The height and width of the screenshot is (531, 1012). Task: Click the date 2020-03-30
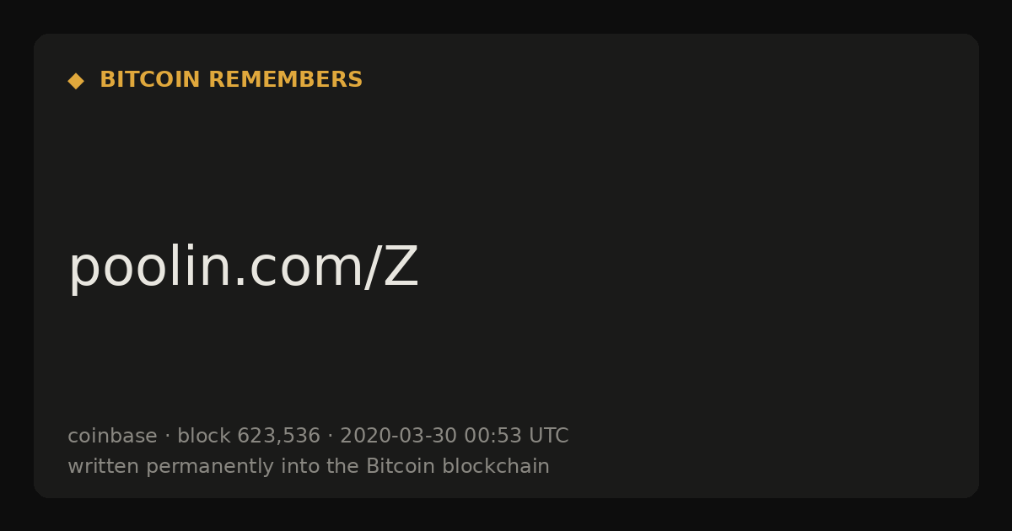coord(398,436)
